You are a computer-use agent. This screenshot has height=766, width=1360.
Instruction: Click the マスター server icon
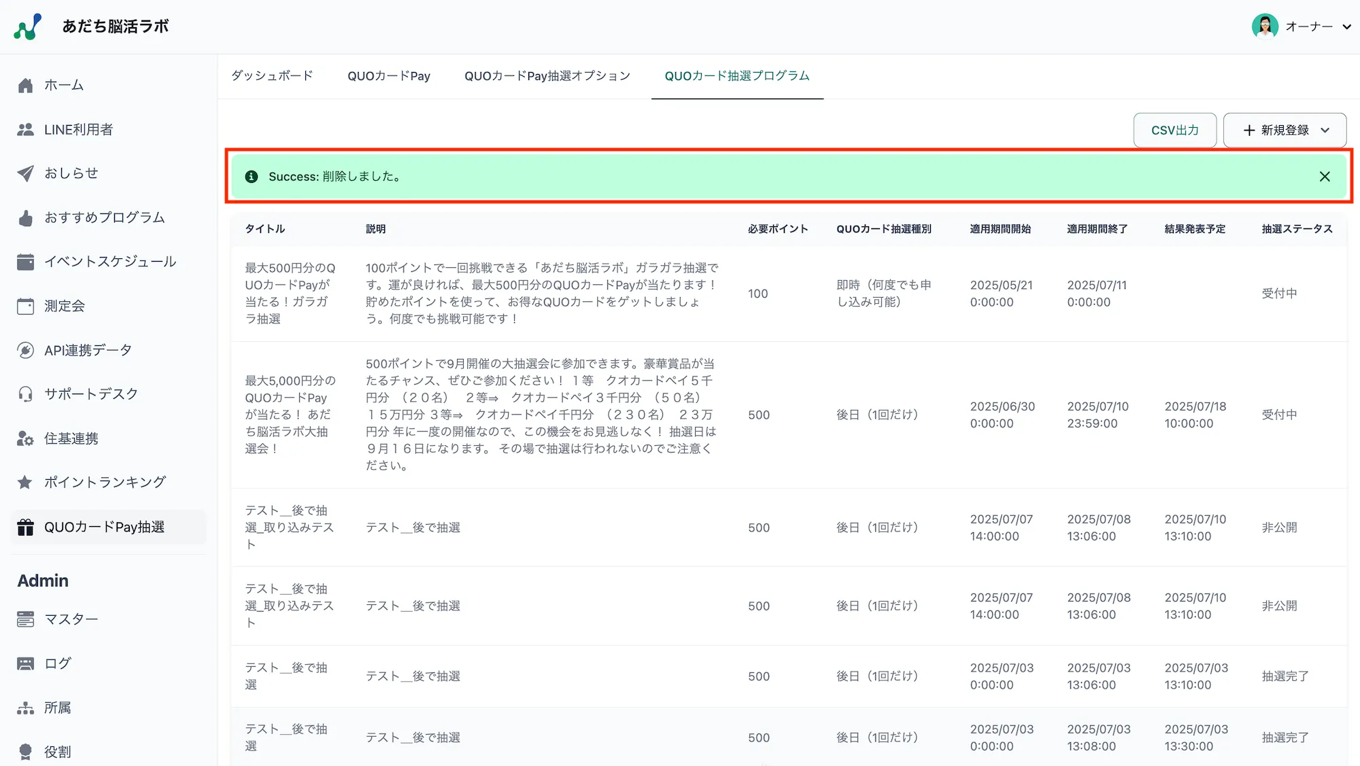coord(25,619)
